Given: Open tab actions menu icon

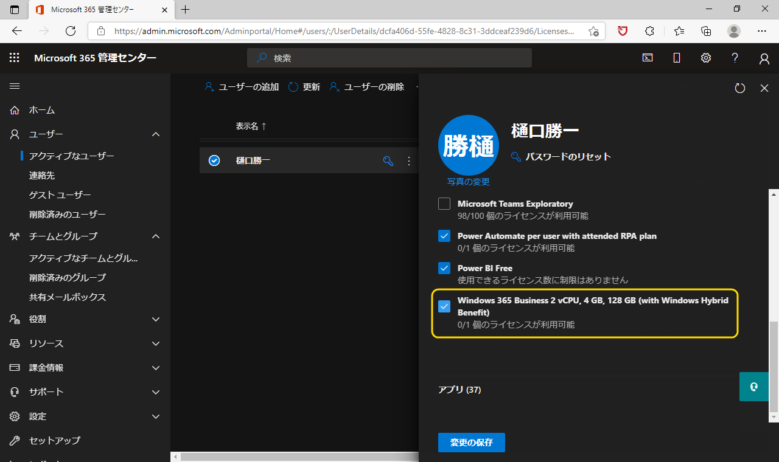Looking at the screenshot, I should click(15, 10).
